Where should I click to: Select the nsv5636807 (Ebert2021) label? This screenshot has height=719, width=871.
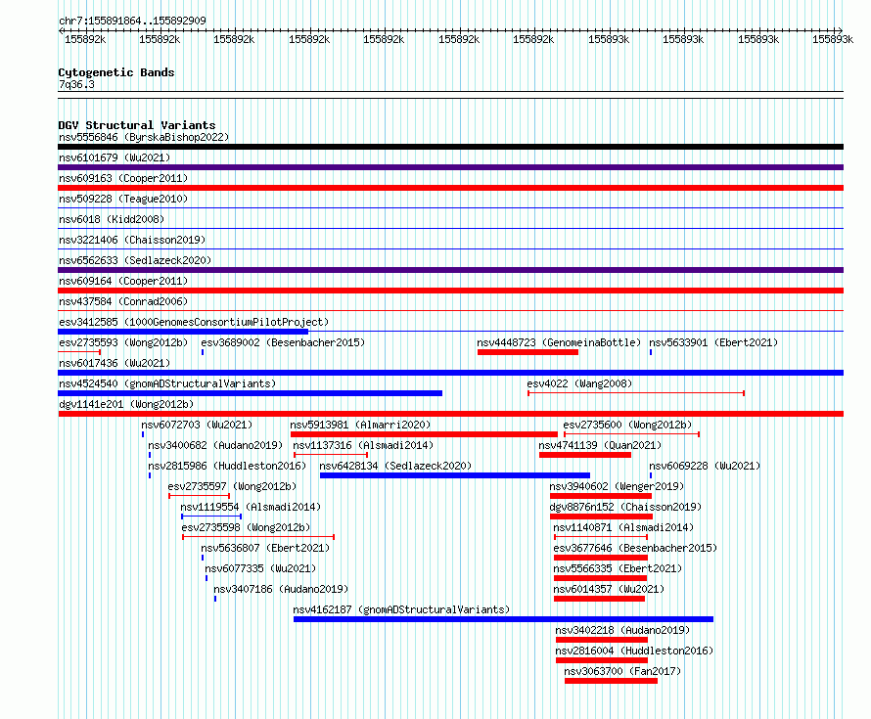click(265, 548)
